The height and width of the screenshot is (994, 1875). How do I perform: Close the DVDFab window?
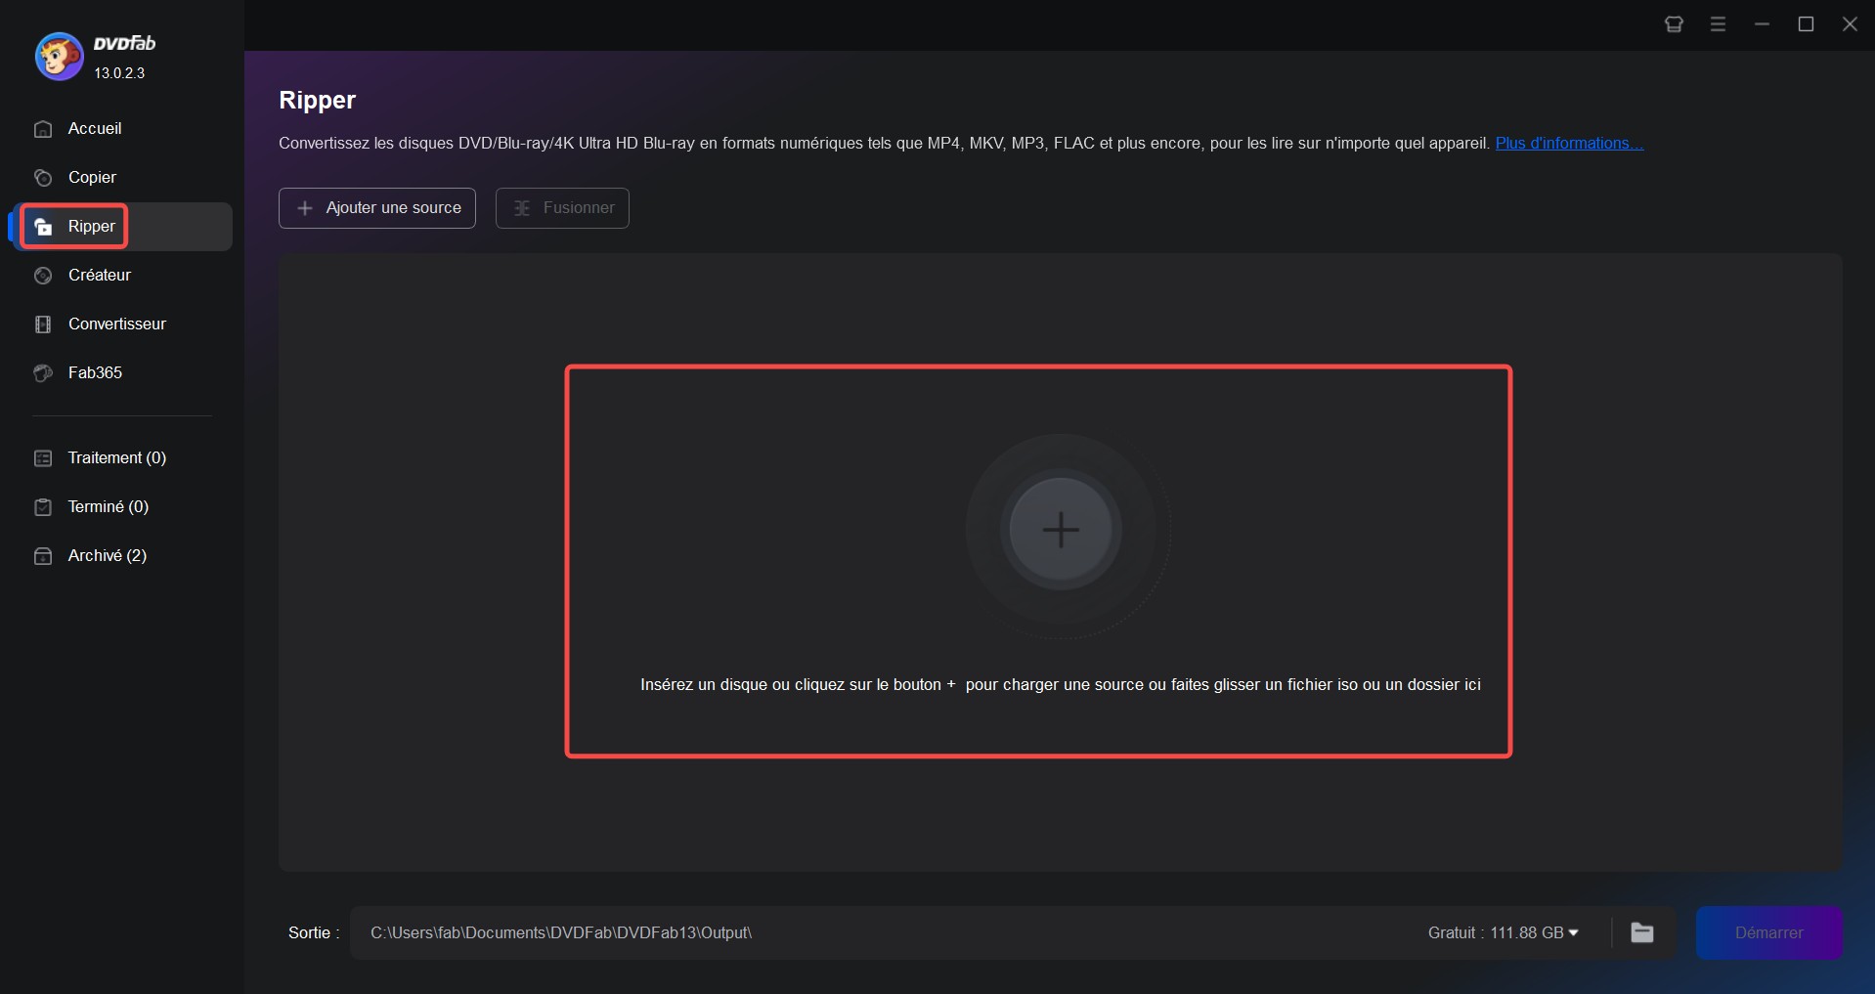tap(1850, 24)
